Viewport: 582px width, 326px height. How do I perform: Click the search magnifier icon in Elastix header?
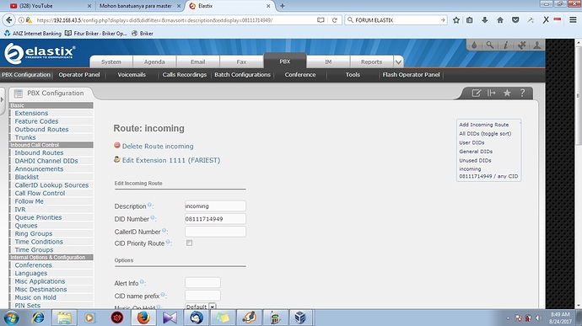tap(490, 45)
